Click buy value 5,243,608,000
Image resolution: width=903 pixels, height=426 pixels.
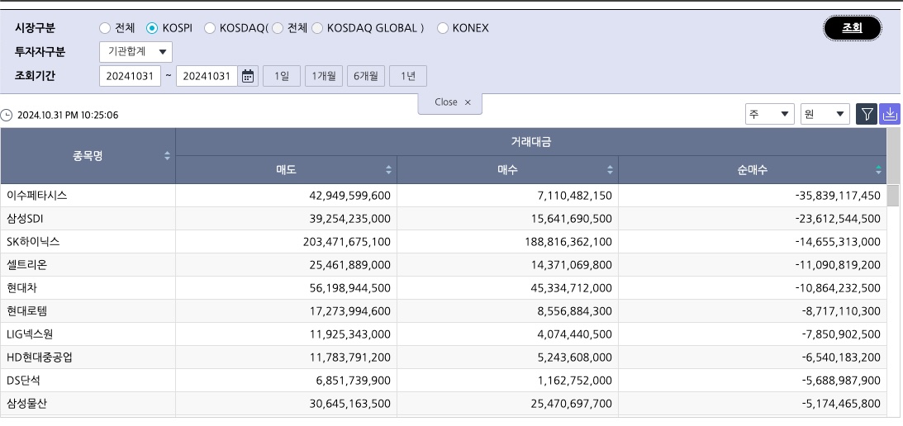click(x=575, y=357)
